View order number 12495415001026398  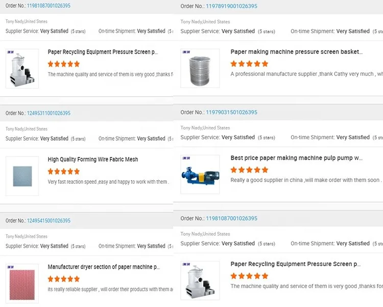[x=49, y=221]
